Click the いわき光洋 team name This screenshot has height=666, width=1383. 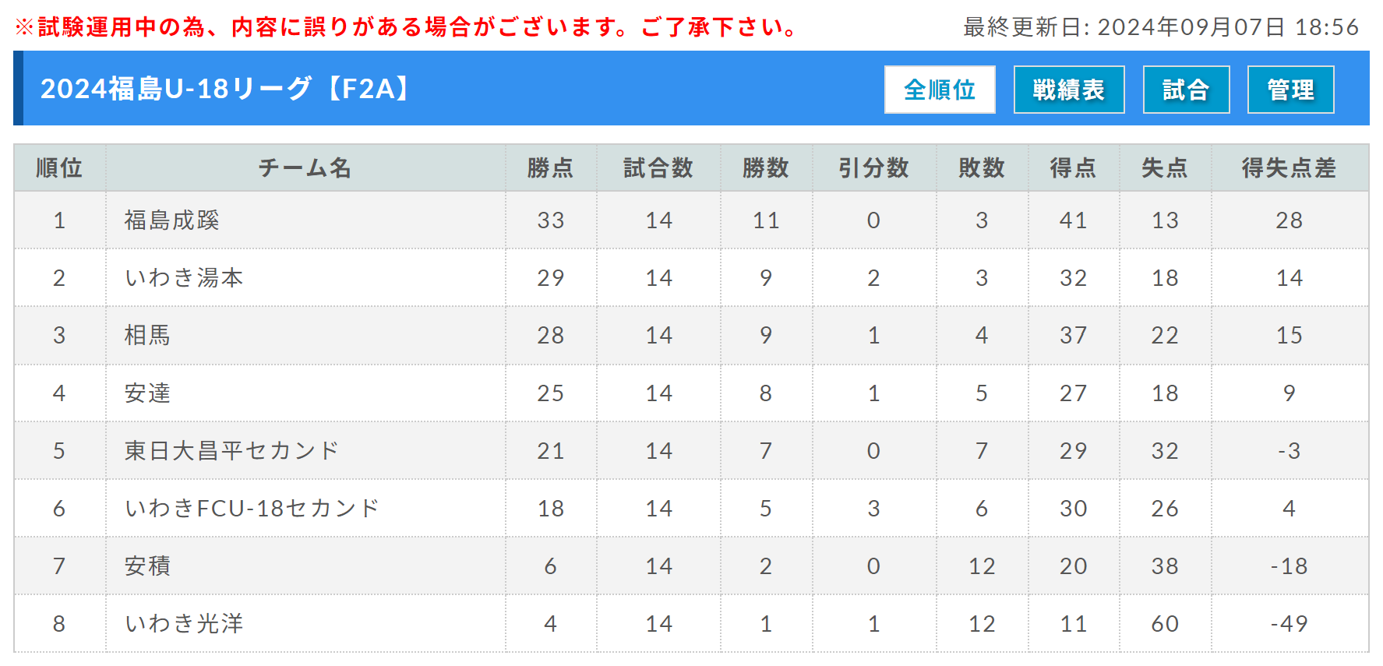184,624
